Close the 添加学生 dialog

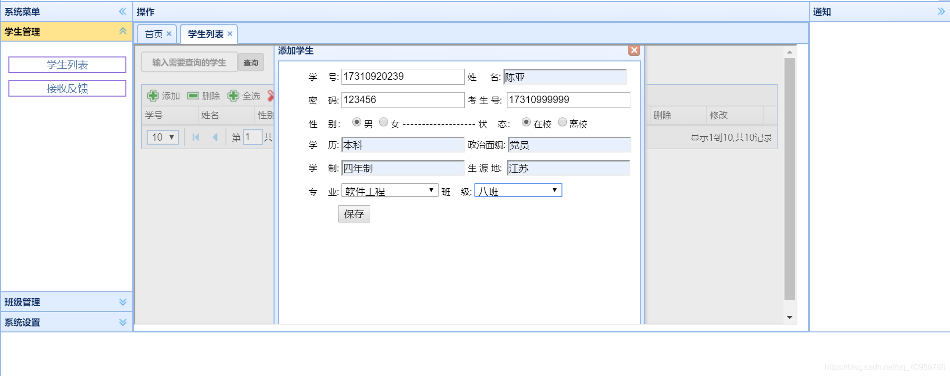(634, 51)
